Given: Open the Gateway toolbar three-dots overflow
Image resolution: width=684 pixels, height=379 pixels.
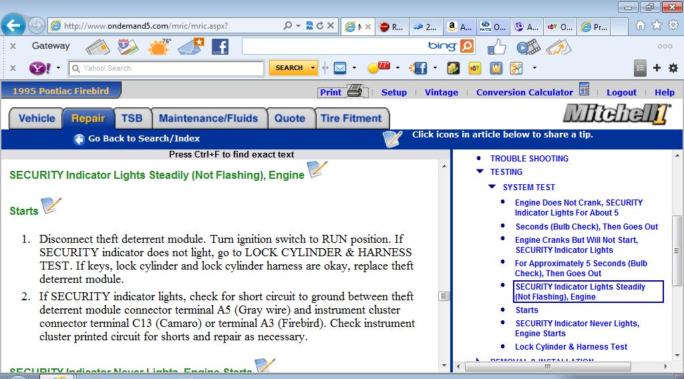Looking at the screenshot, I should (x=665, y=46).
